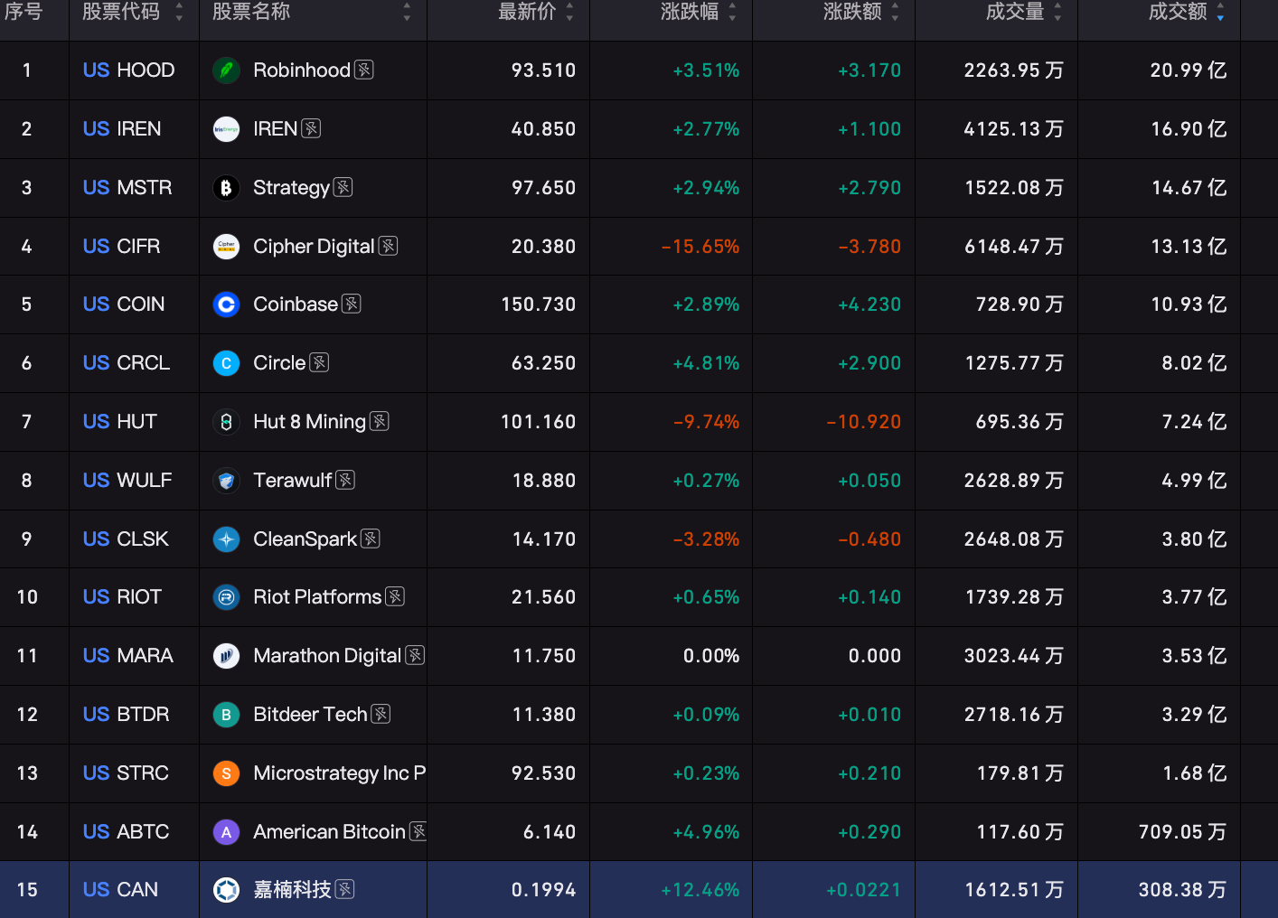Image resolution: width=1278 pixels, height=918 pixels.
Task: Click the boxed badge icon next to Cipher Digital
Action: point(388,246)
